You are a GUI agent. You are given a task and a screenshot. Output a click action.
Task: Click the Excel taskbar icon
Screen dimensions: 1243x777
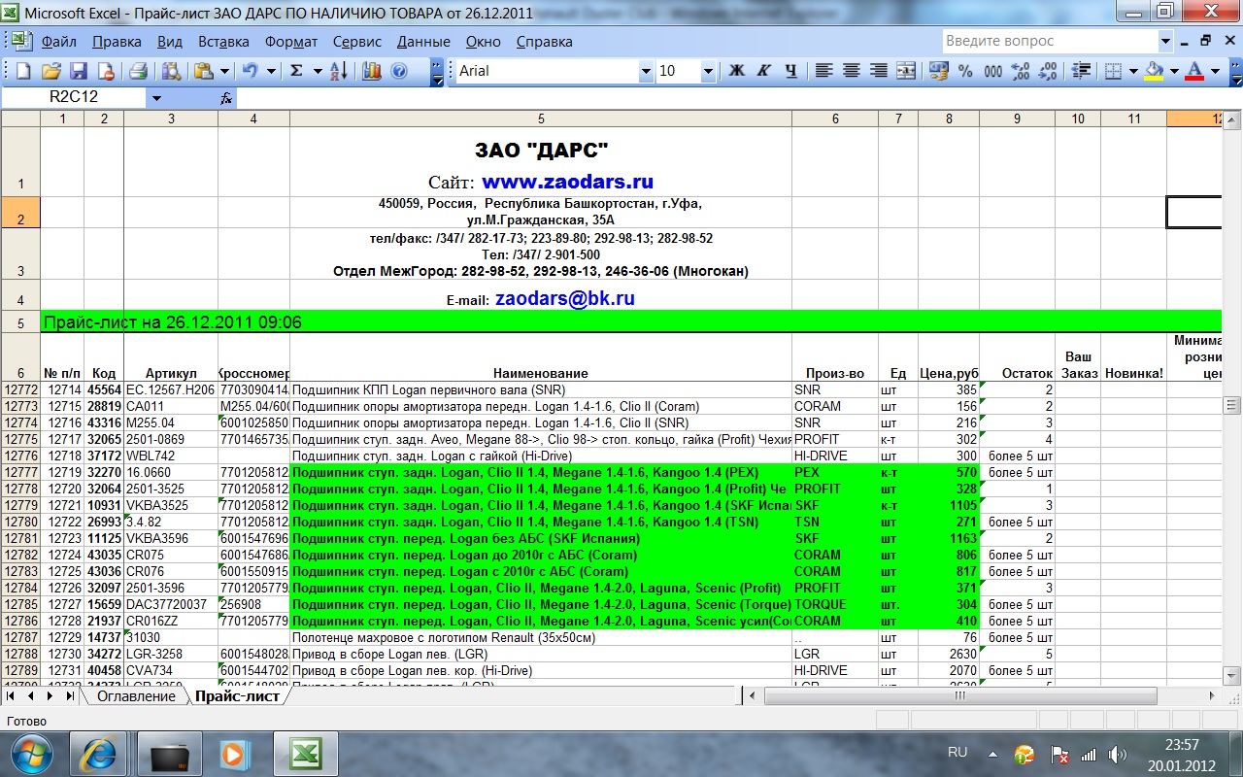click(x=304, y=753)
